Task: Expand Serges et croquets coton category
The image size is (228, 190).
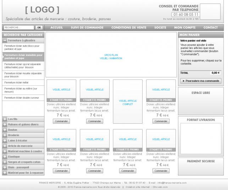Action: click(x=24, y=162)
